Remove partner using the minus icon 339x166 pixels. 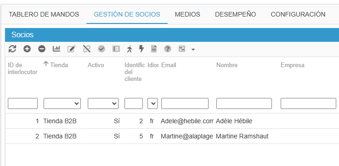click(x=42, y=49)
